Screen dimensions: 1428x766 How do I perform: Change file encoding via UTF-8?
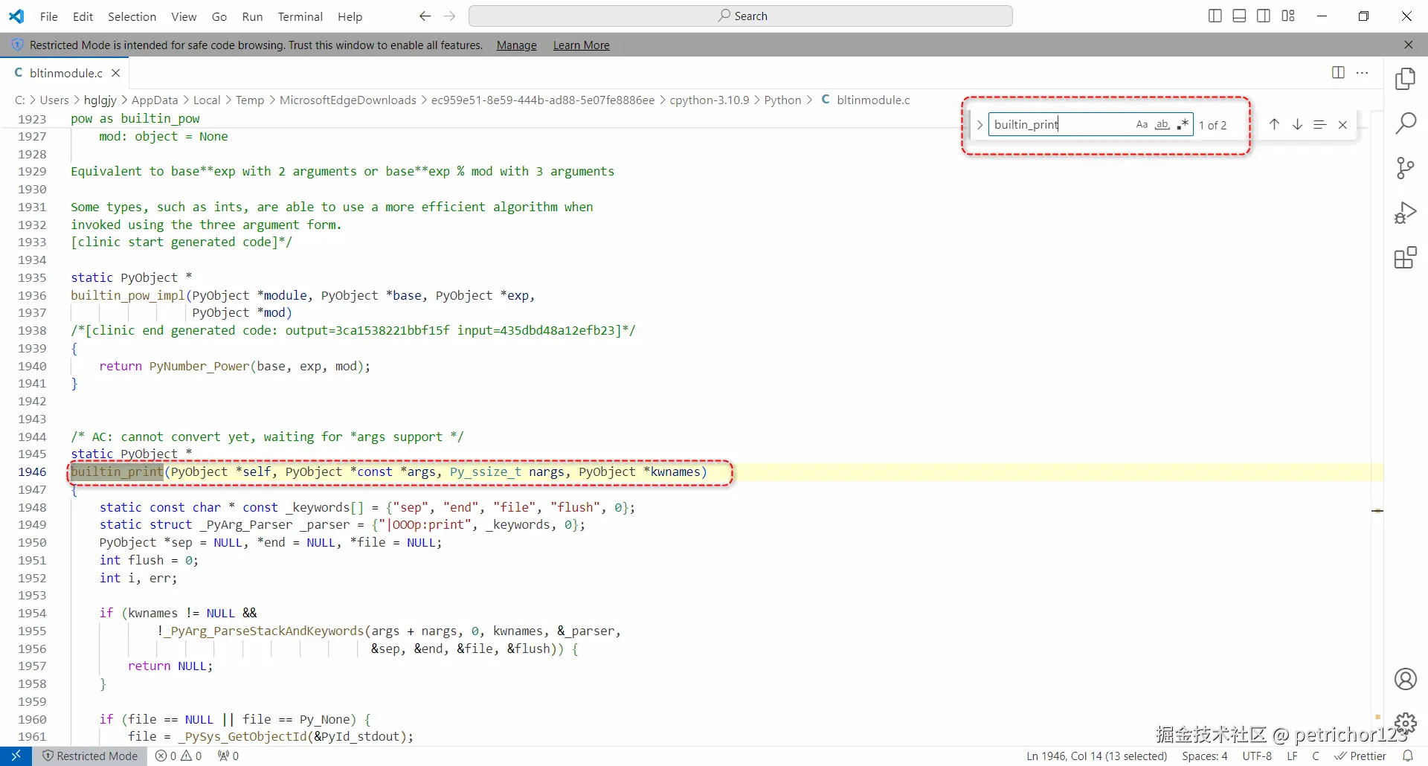tap(1257, 756)
